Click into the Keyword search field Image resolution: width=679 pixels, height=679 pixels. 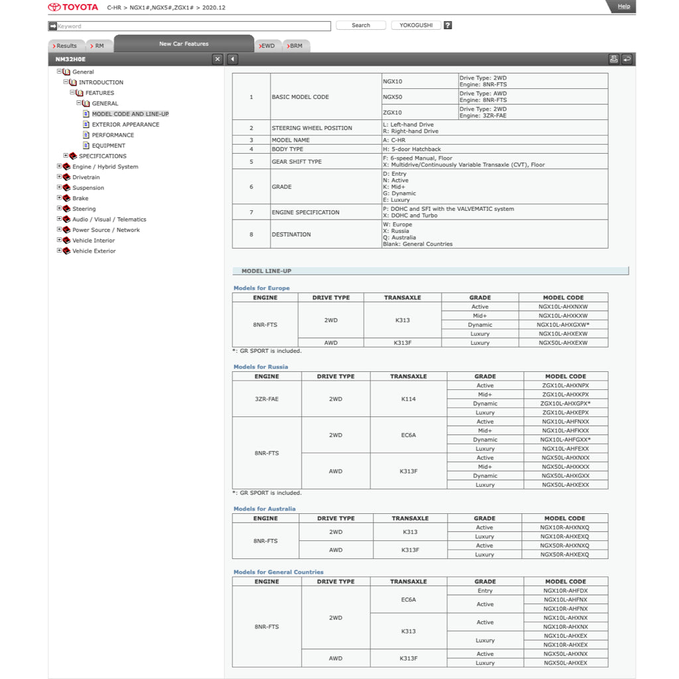(x=192, y=27)
